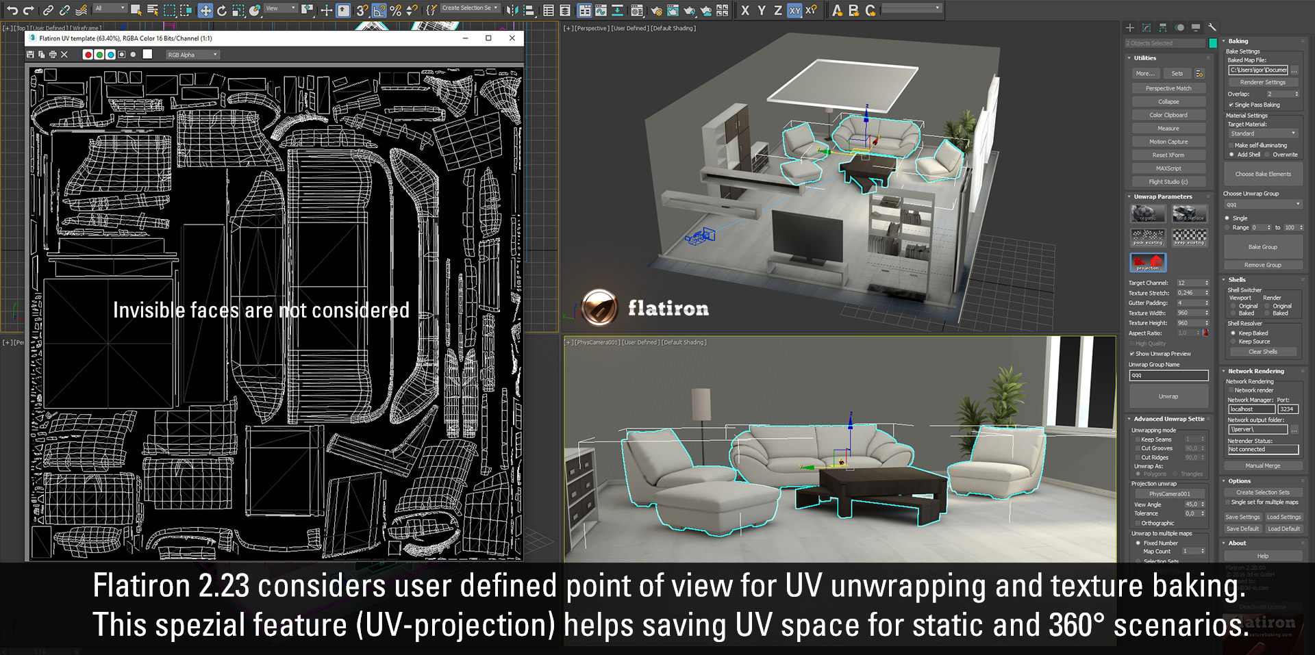This screenshot has width=1315, height=655.
Task: Click print icon in UV template window
Action: [53, 55]
